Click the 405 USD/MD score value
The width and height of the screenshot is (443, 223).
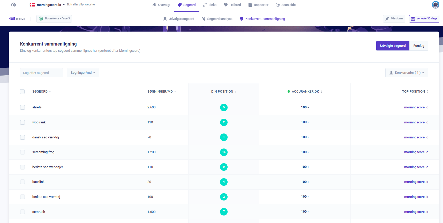tap(17, 19)
